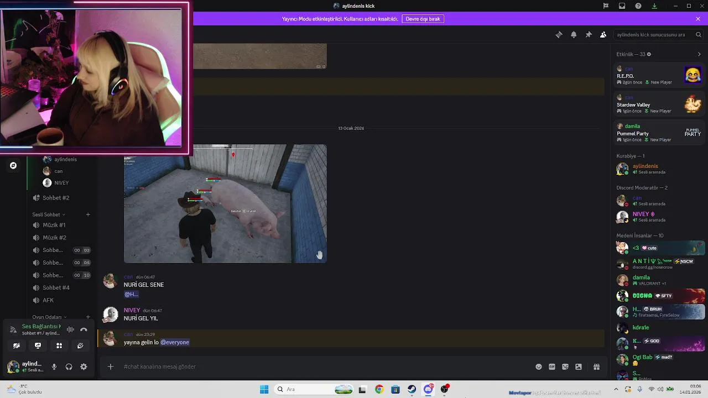The width and height of the screenshot is (708, 398).
Task: Open the sticker picker
Action: click(x=565, y=366)
